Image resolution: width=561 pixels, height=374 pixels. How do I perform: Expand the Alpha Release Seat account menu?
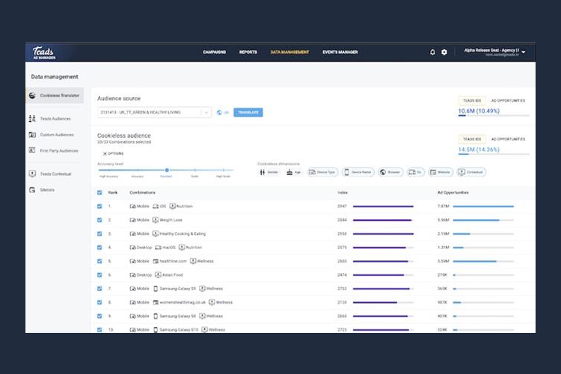point(523,52)
